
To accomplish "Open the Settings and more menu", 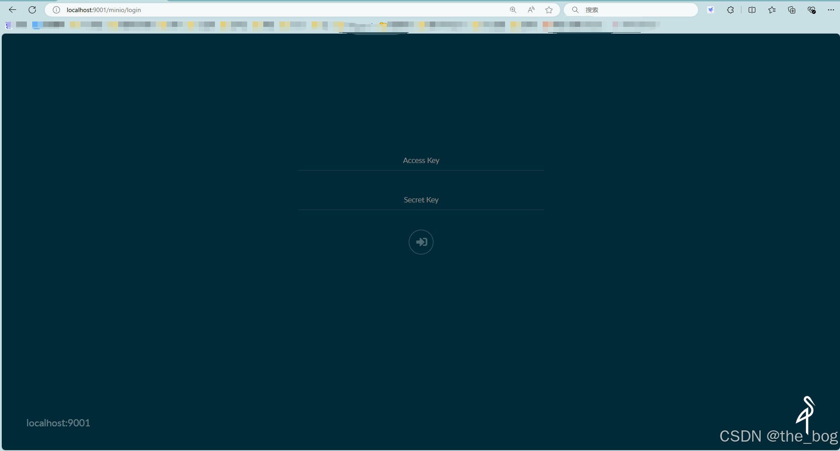I will pyautogui.click(x=831, y=10).
